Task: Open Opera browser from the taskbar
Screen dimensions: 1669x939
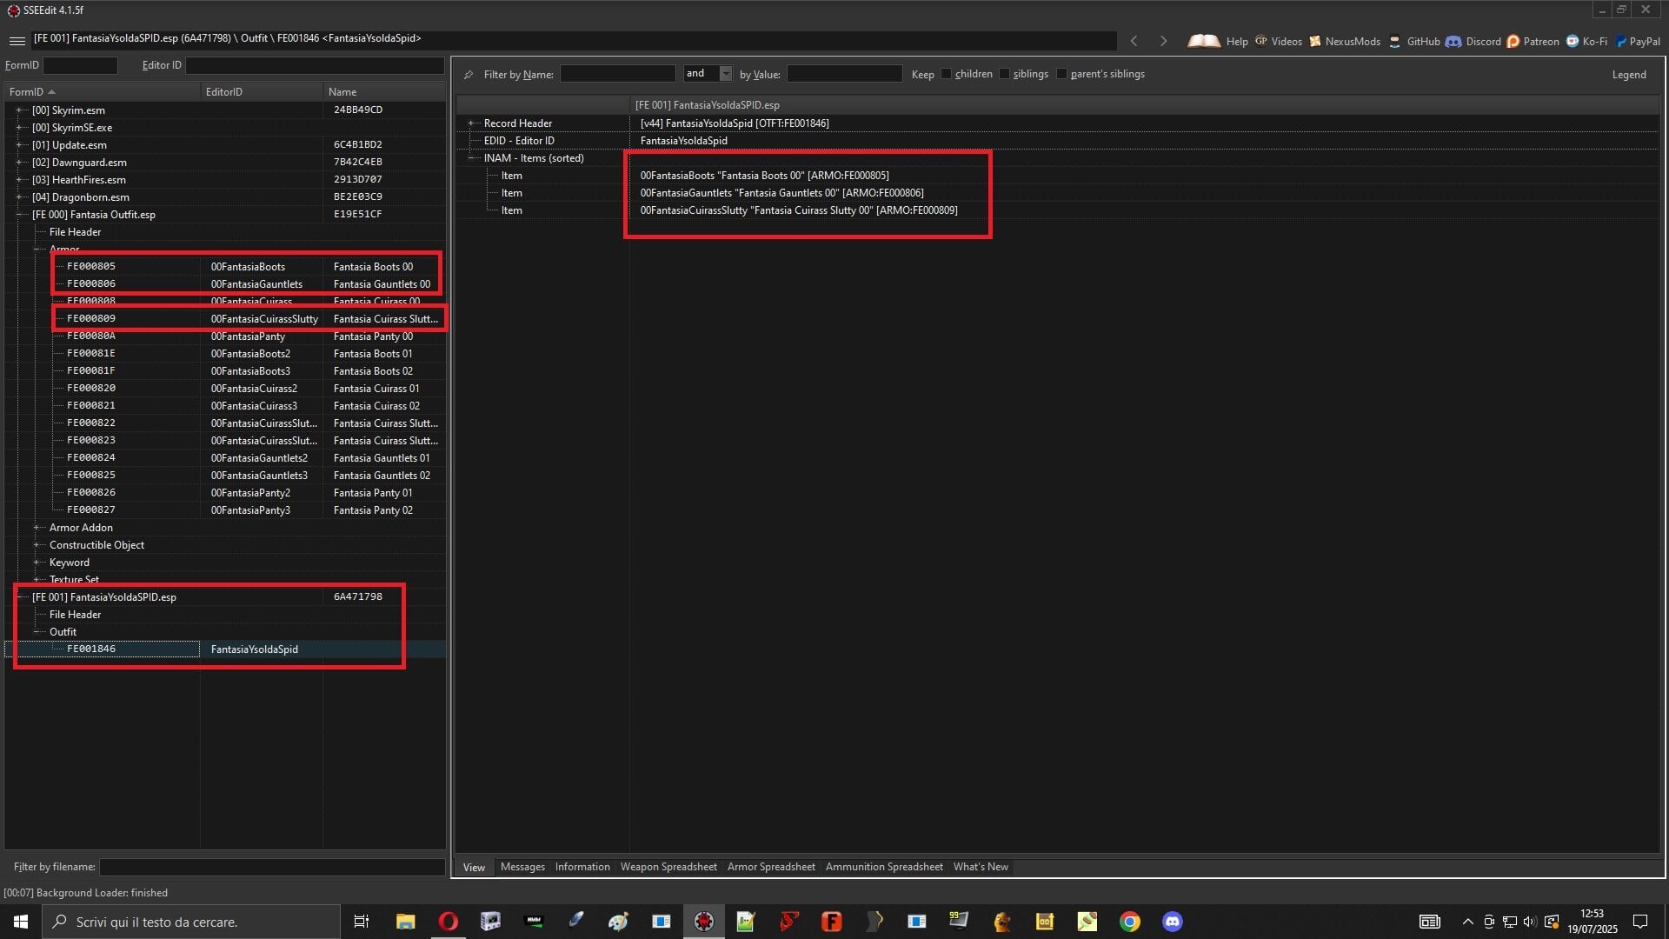Action: click(449, 922)
